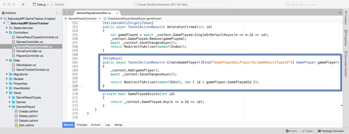The height and width of the screenshot is (134, 349).
Task: Collapse the SaturdayMP.GameTracker project node
Action: (4, 23)
